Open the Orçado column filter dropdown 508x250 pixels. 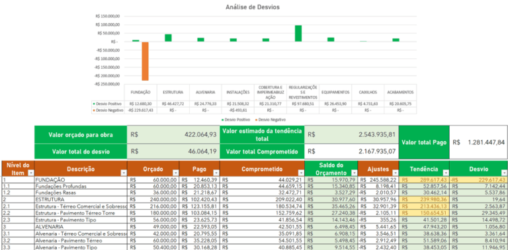(175, 173)
